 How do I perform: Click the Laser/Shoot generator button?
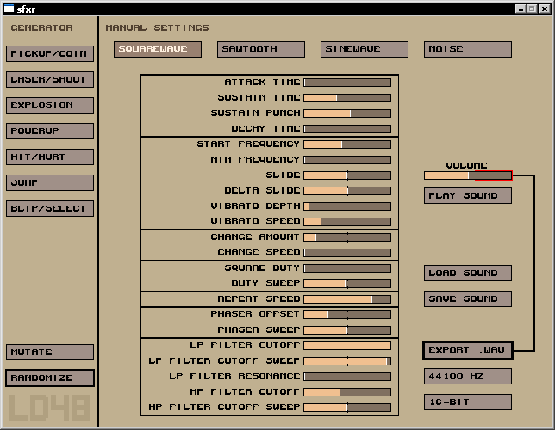(x=49, y=80)
